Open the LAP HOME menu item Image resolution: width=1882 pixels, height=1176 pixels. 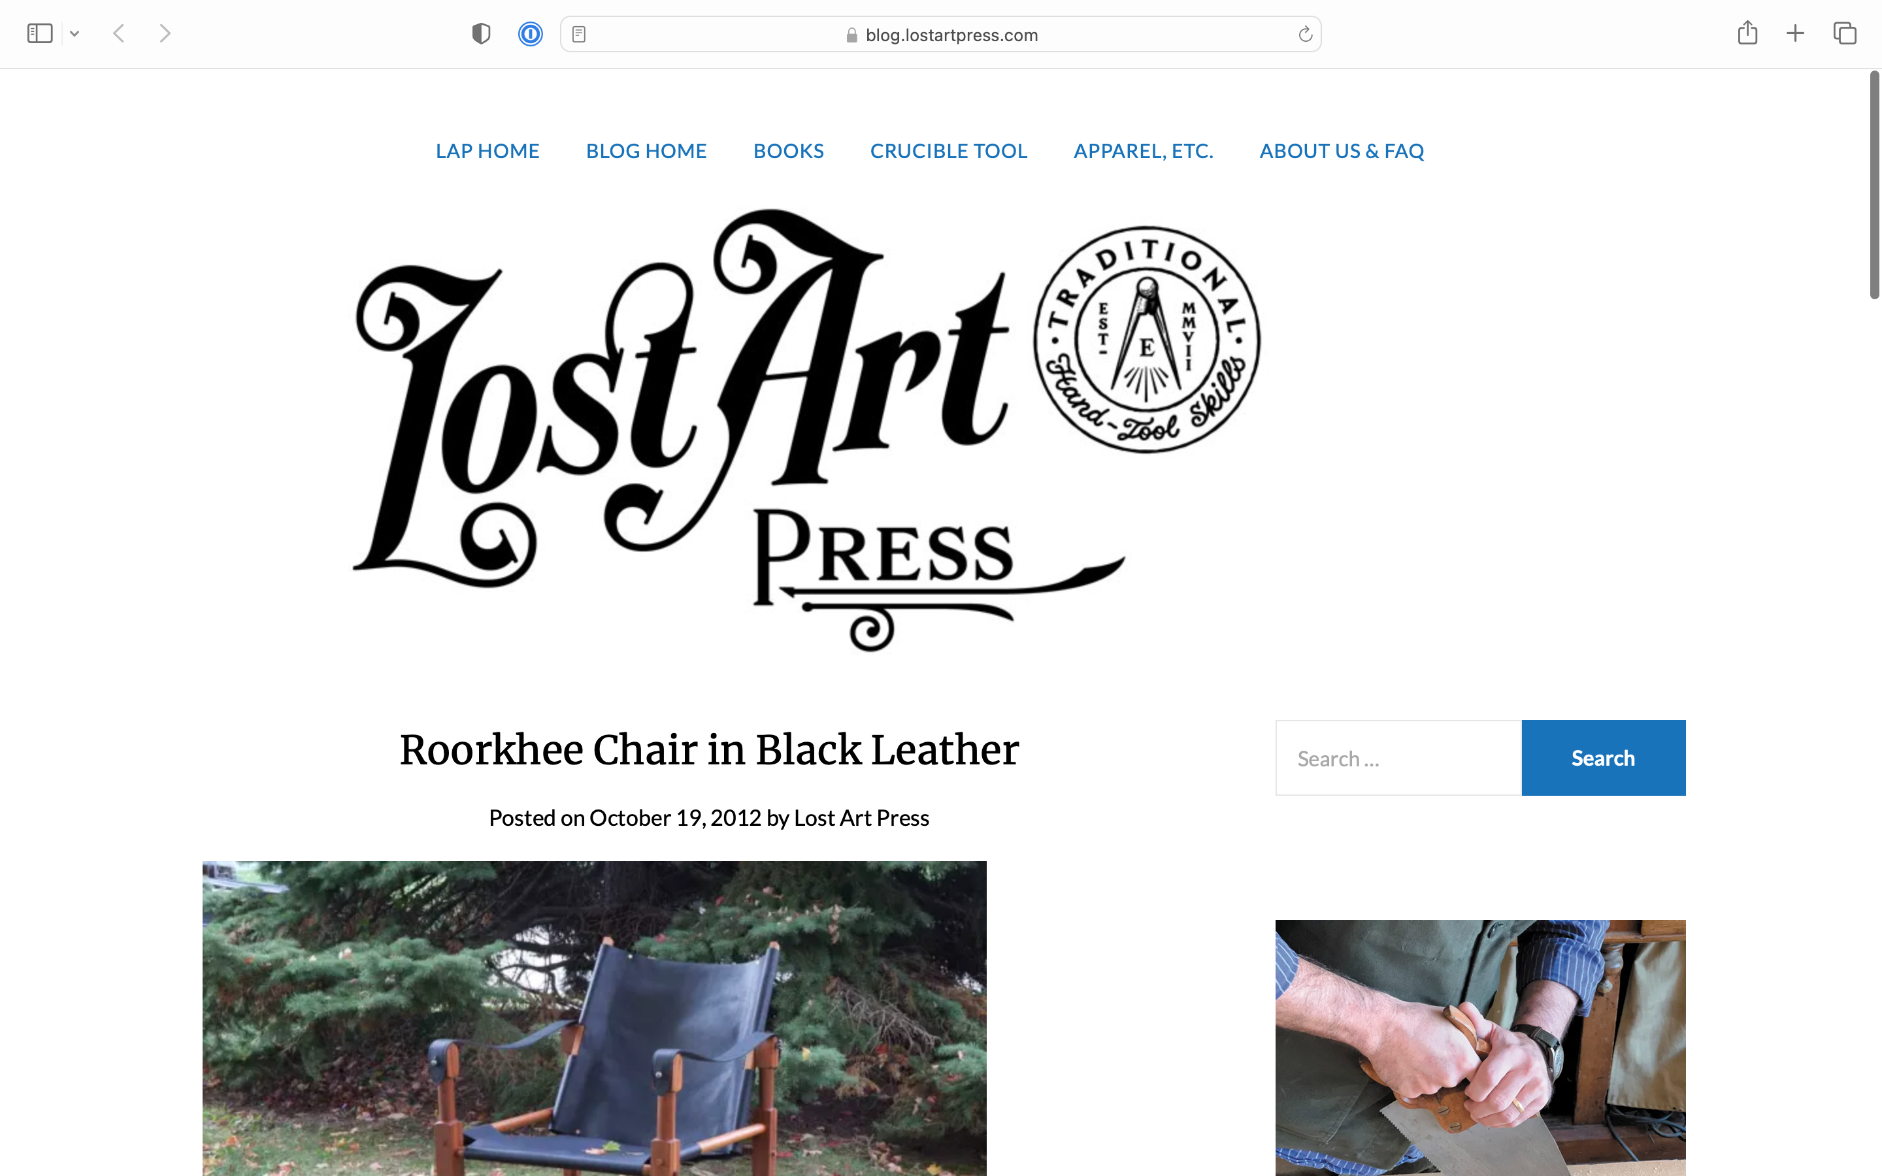tap(487, 151)
